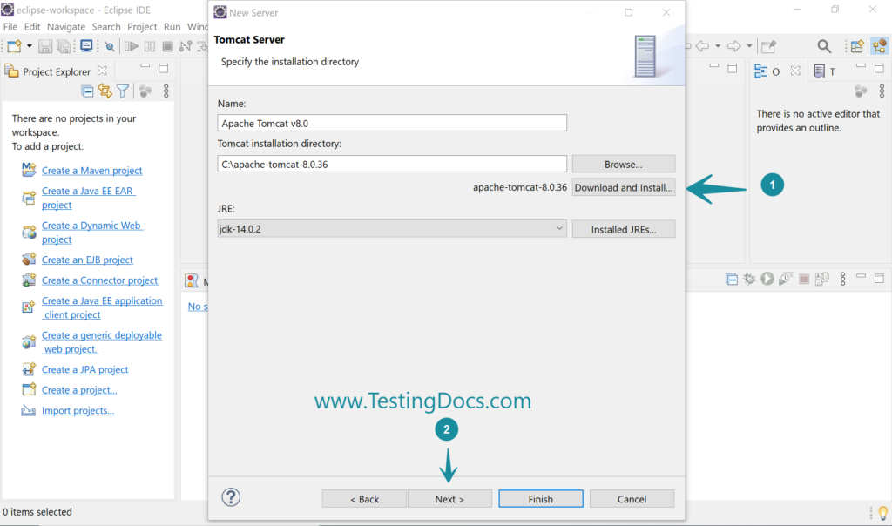Viewport: 892px width, 526px height.
Task: Open the Search magnifying glass toolbar icon
Action: click(x=825, y=46)
